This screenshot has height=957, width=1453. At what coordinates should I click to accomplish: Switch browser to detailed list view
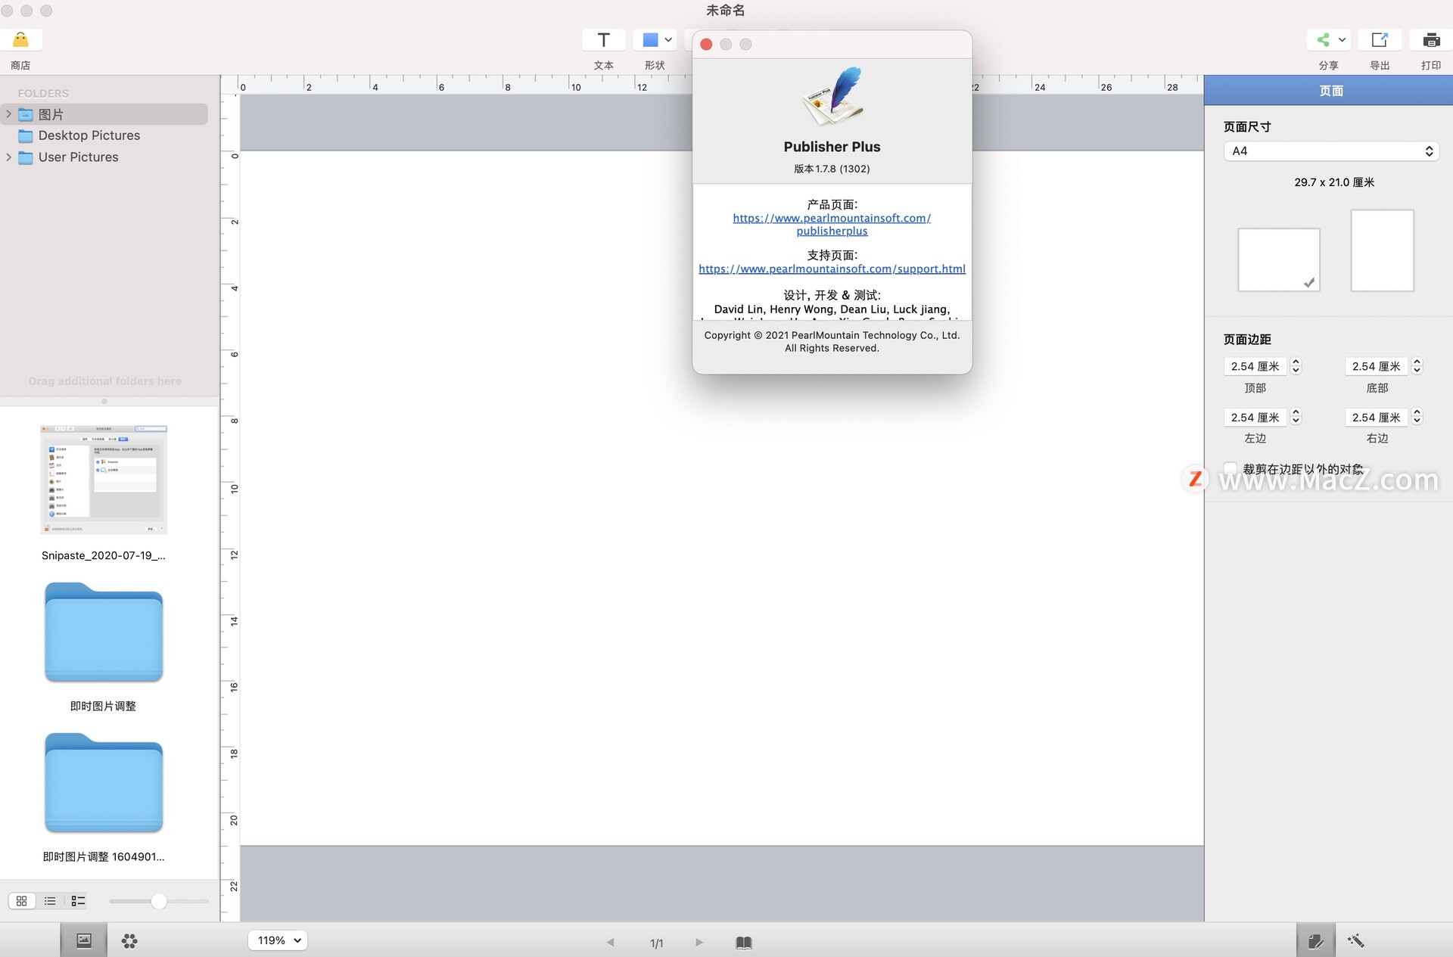click(78, 901)
